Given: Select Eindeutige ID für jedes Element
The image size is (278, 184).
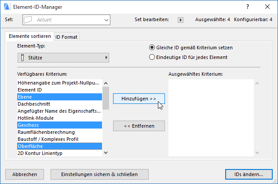Looking at the screenshot, I should [152, 57].
